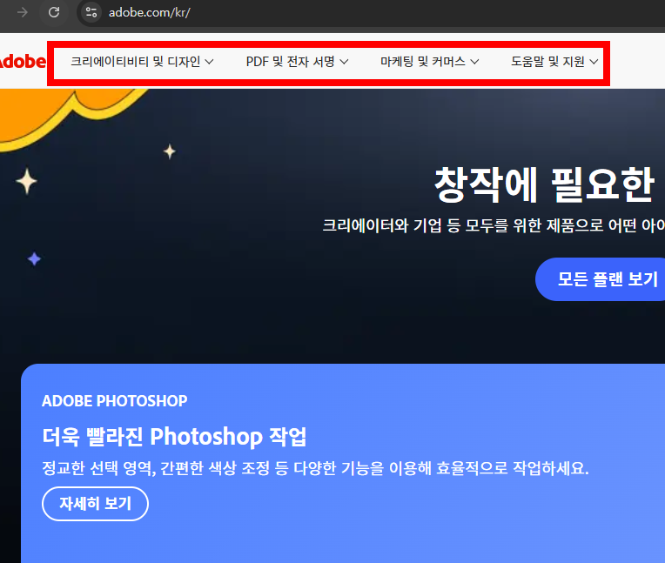Expand PDF 및 전자 서명 menu
The image size is (665, 563).
(x=297, y=62)
